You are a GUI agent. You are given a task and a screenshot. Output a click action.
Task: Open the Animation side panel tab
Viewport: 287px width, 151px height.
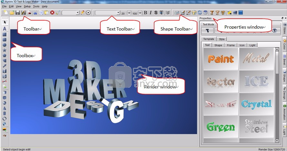pos(285,112)
